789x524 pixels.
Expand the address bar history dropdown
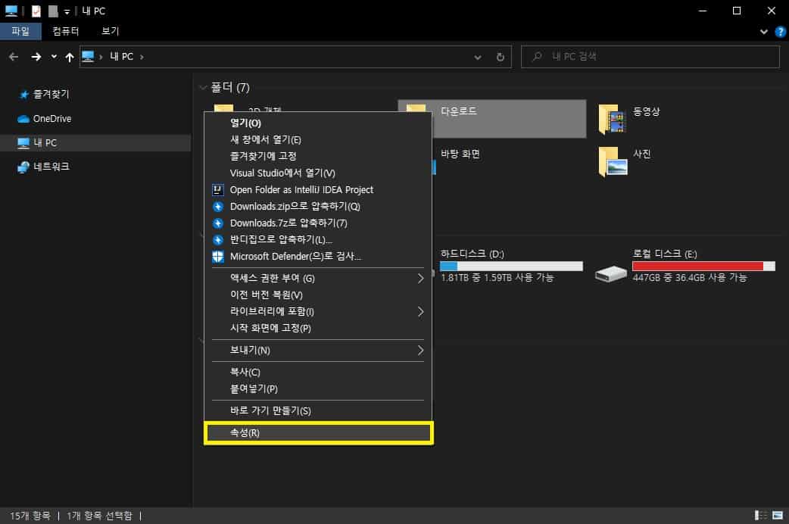(x=478, y=57)
